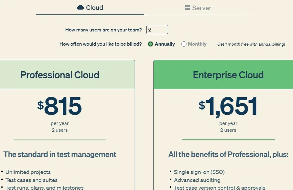Click the team users number field
The width and height of the screenshot is (293, 190).
pos(157,30)
